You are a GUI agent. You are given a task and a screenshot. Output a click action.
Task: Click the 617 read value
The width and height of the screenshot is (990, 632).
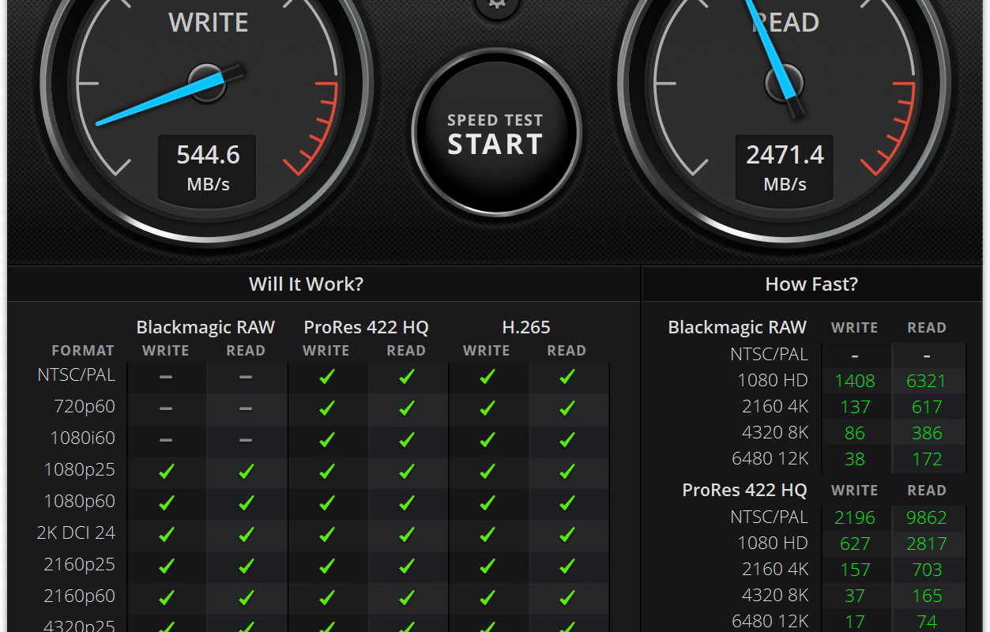(x=927, y=407)
